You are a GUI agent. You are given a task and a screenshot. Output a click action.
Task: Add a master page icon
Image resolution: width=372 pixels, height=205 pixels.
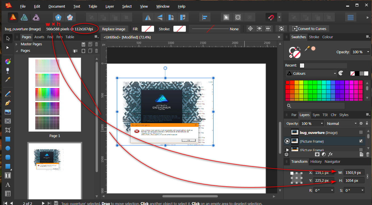point(83,44)
